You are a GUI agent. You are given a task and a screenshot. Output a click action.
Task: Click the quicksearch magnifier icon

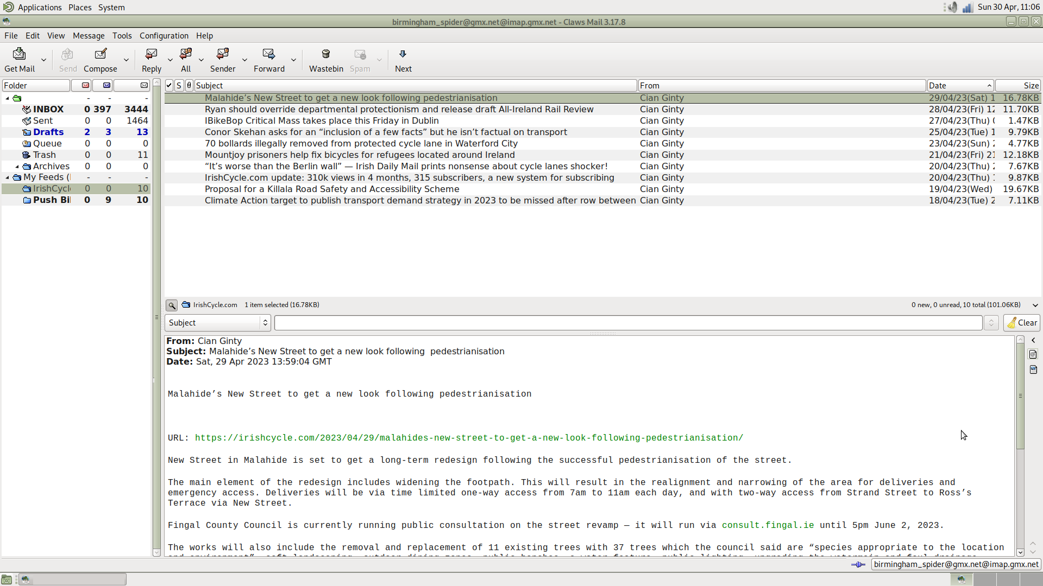pos(171,305)
